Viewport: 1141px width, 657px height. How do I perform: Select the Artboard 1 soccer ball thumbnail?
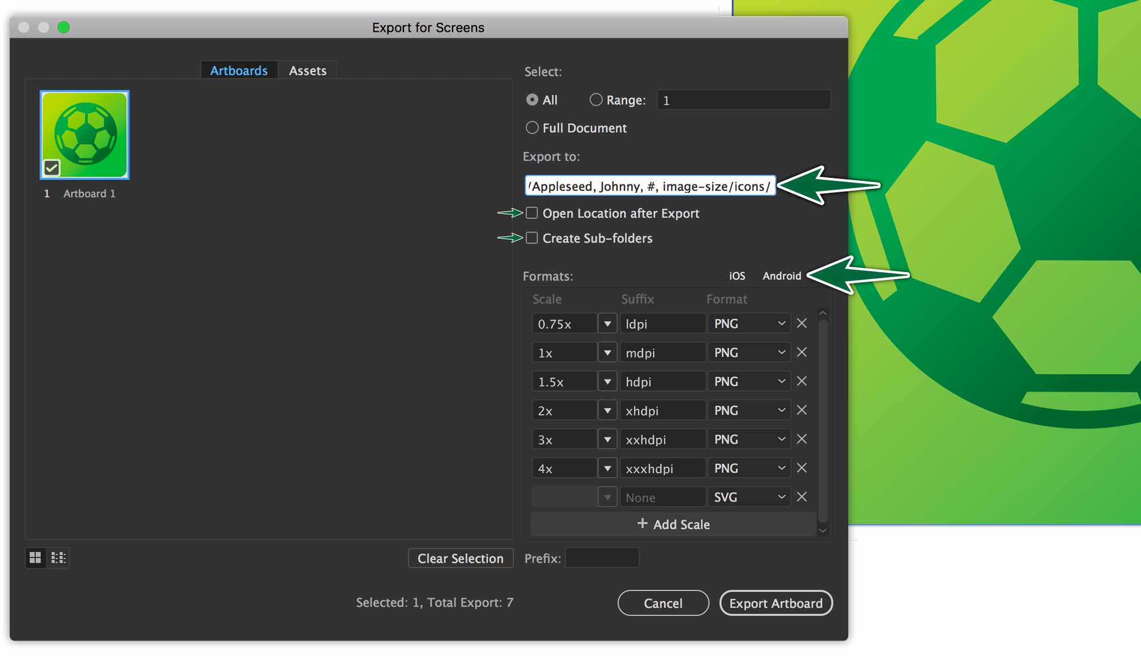coord(84,135)
